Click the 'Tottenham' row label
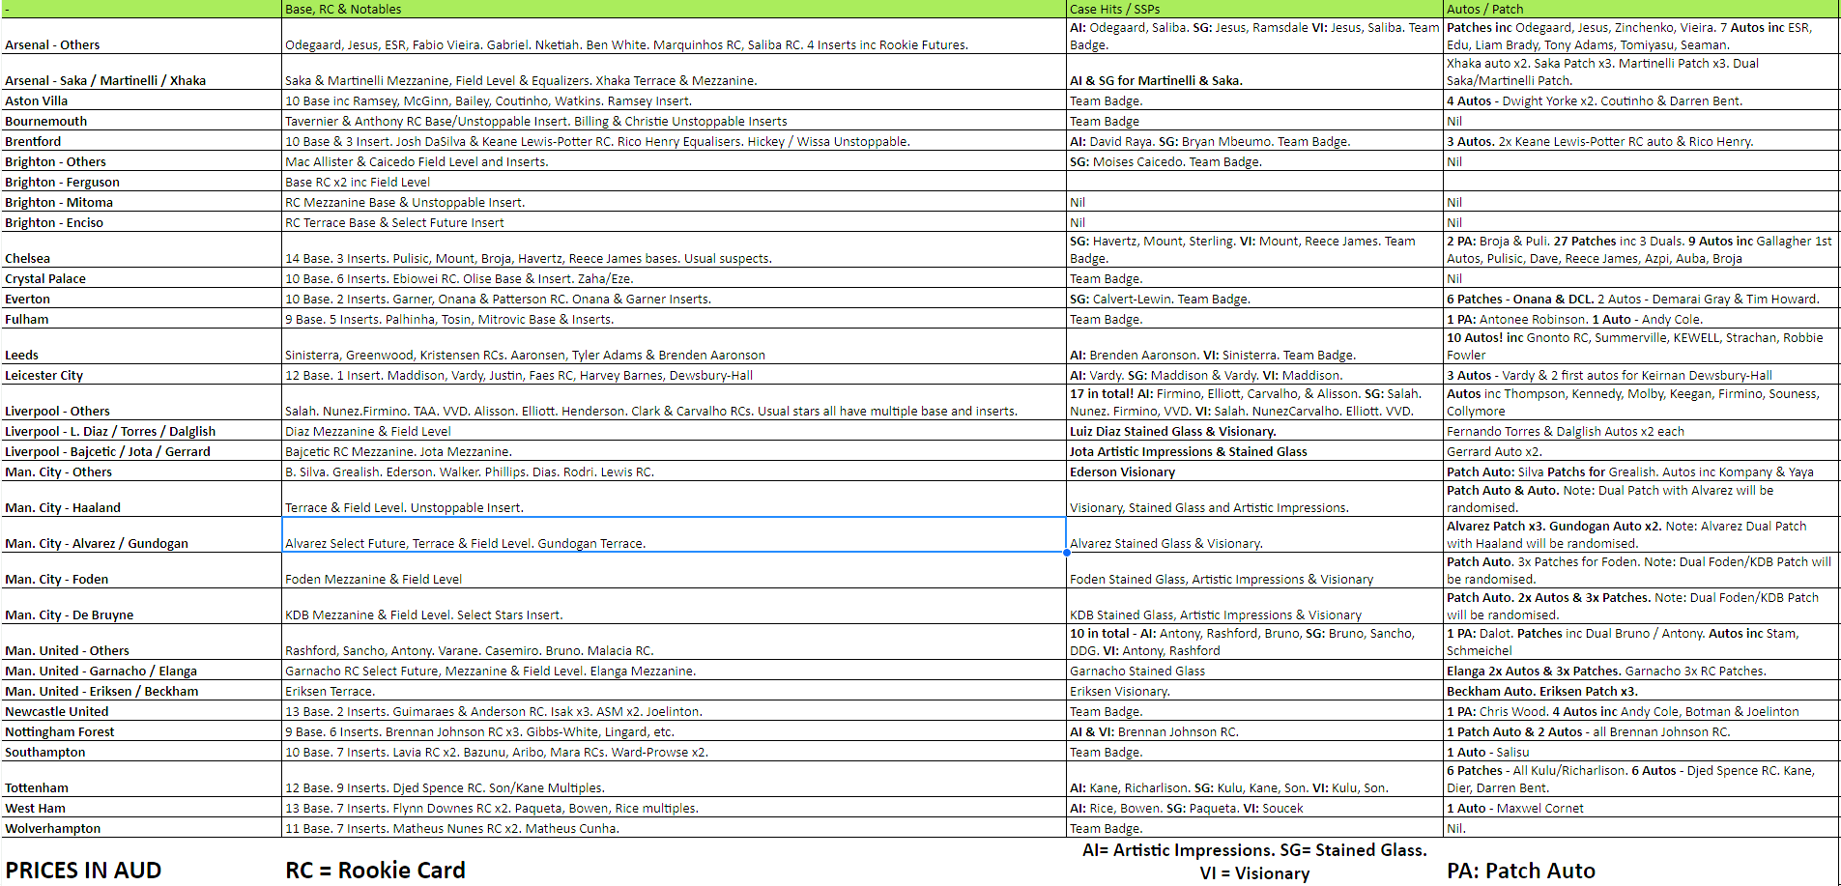The height and width of the screenshot is (886, 1841). click(141, 779)
